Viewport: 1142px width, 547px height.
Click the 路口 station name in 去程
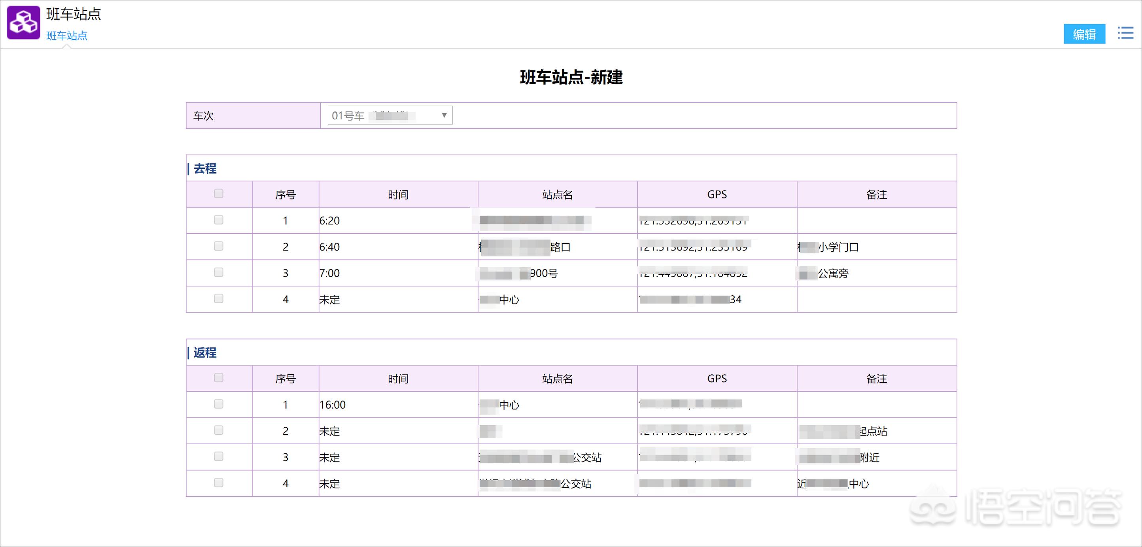tap(558, 247)
